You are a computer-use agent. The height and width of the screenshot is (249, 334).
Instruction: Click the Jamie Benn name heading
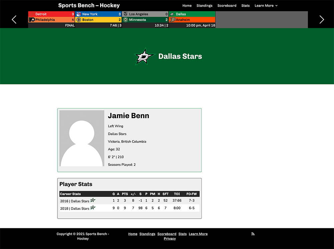pos(129,115)
